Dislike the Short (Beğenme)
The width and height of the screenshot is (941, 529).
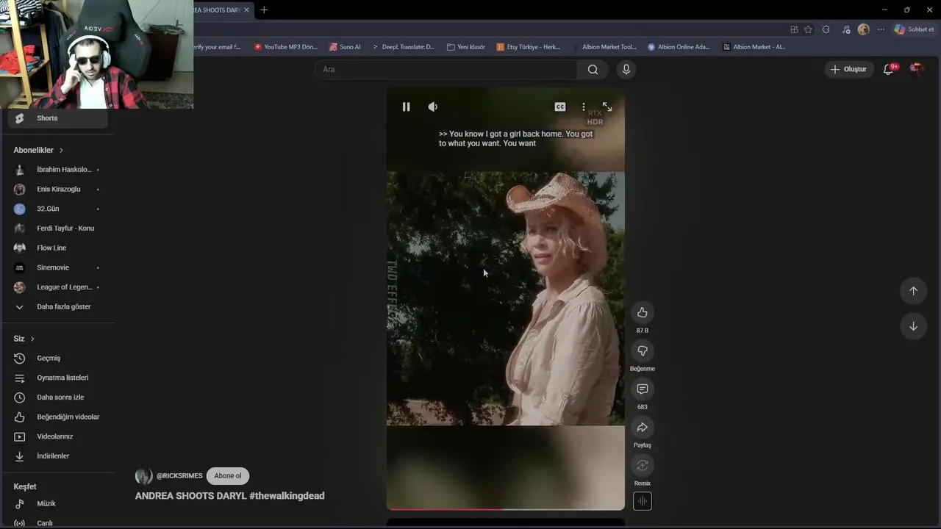click(643, 350)
